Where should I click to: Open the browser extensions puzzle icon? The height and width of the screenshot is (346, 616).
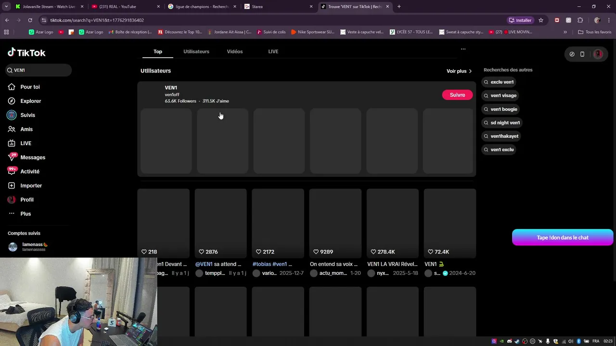coord(580,20)
